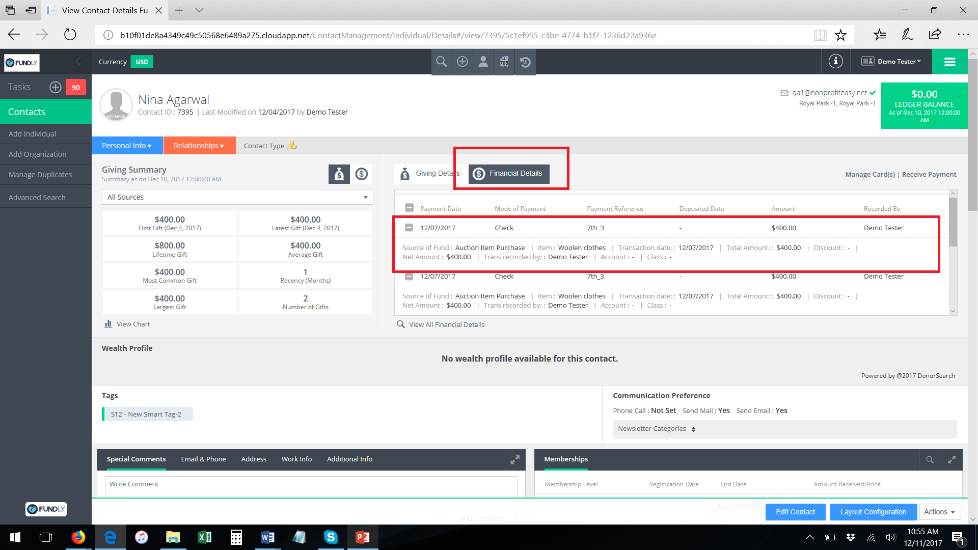The width and height of the screenshot is (978, 550).
Task: Click the Receive Payment link
Action: point(929,174)
